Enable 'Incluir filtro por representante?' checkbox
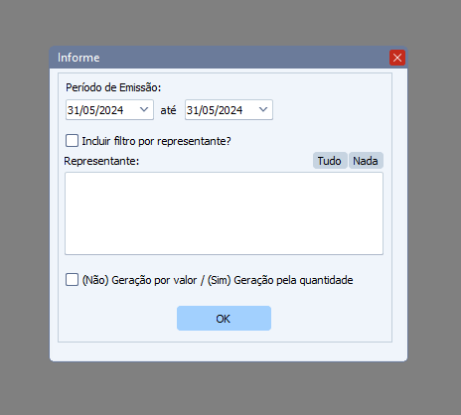461x415 pixels. (x=72, y=140)
